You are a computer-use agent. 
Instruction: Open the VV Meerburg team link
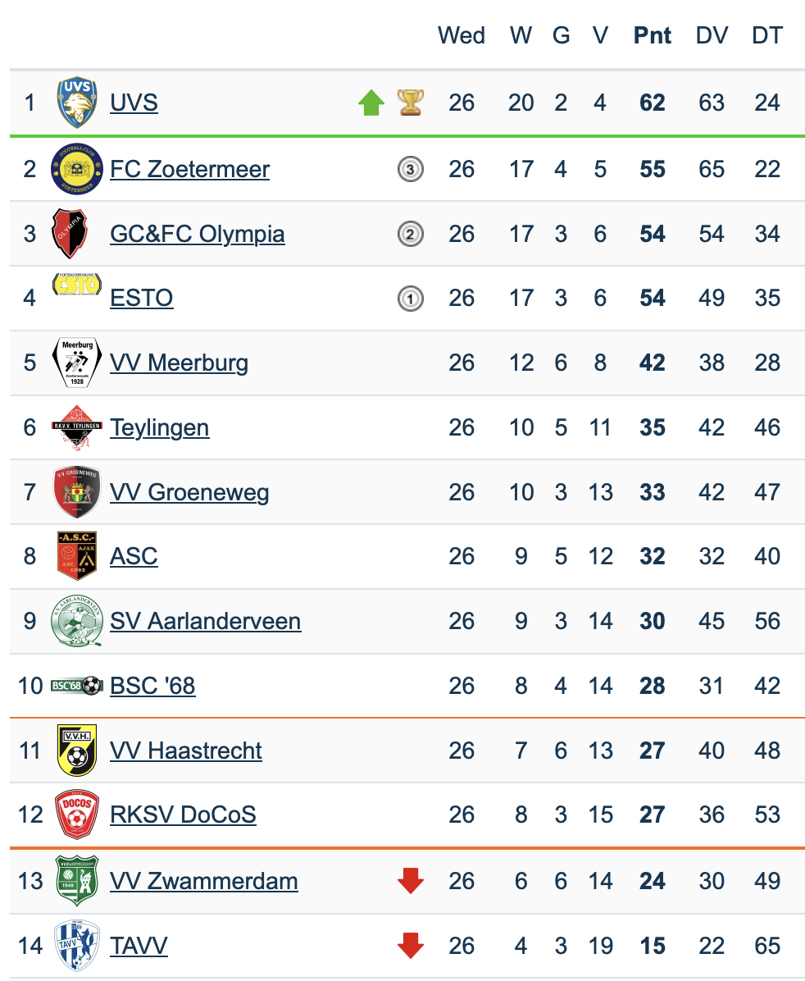179,363
